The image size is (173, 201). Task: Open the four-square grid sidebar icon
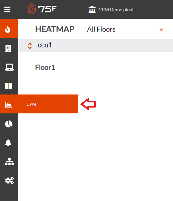click(9, 86)
